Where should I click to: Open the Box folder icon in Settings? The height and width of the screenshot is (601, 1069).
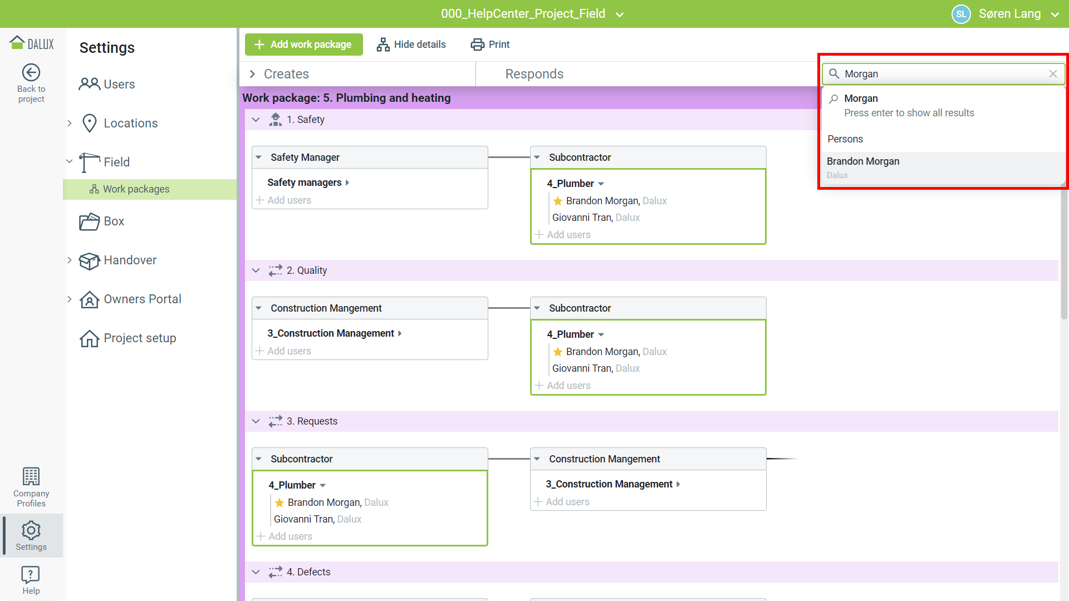pyautogui.click(x=89, y=221)
